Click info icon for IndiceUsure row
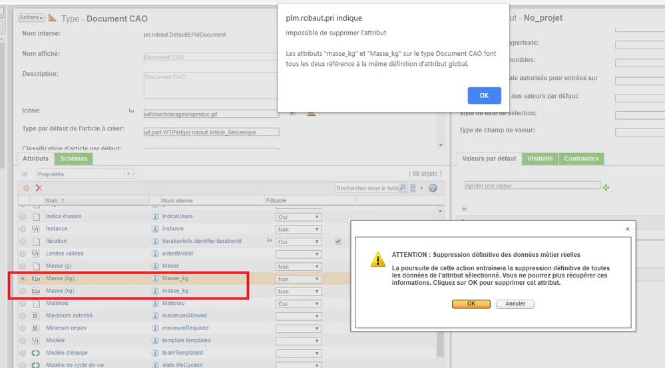Screen dimensions: 665x368 155,217
